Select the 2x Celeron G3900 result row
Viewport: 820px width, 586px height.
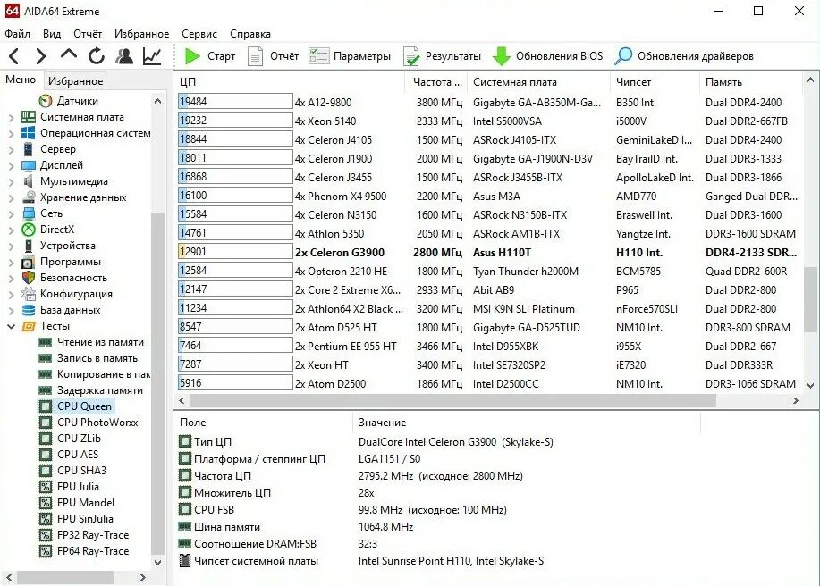pos(488,252)
